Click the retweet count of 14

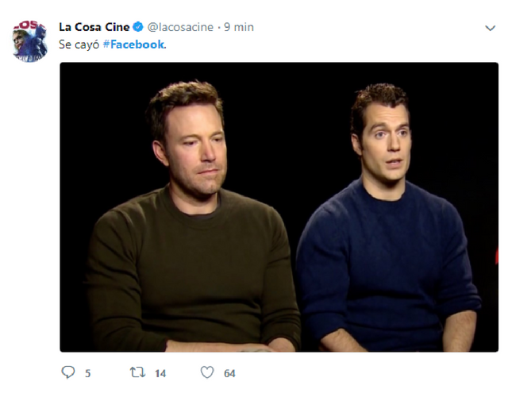point(160,373)
